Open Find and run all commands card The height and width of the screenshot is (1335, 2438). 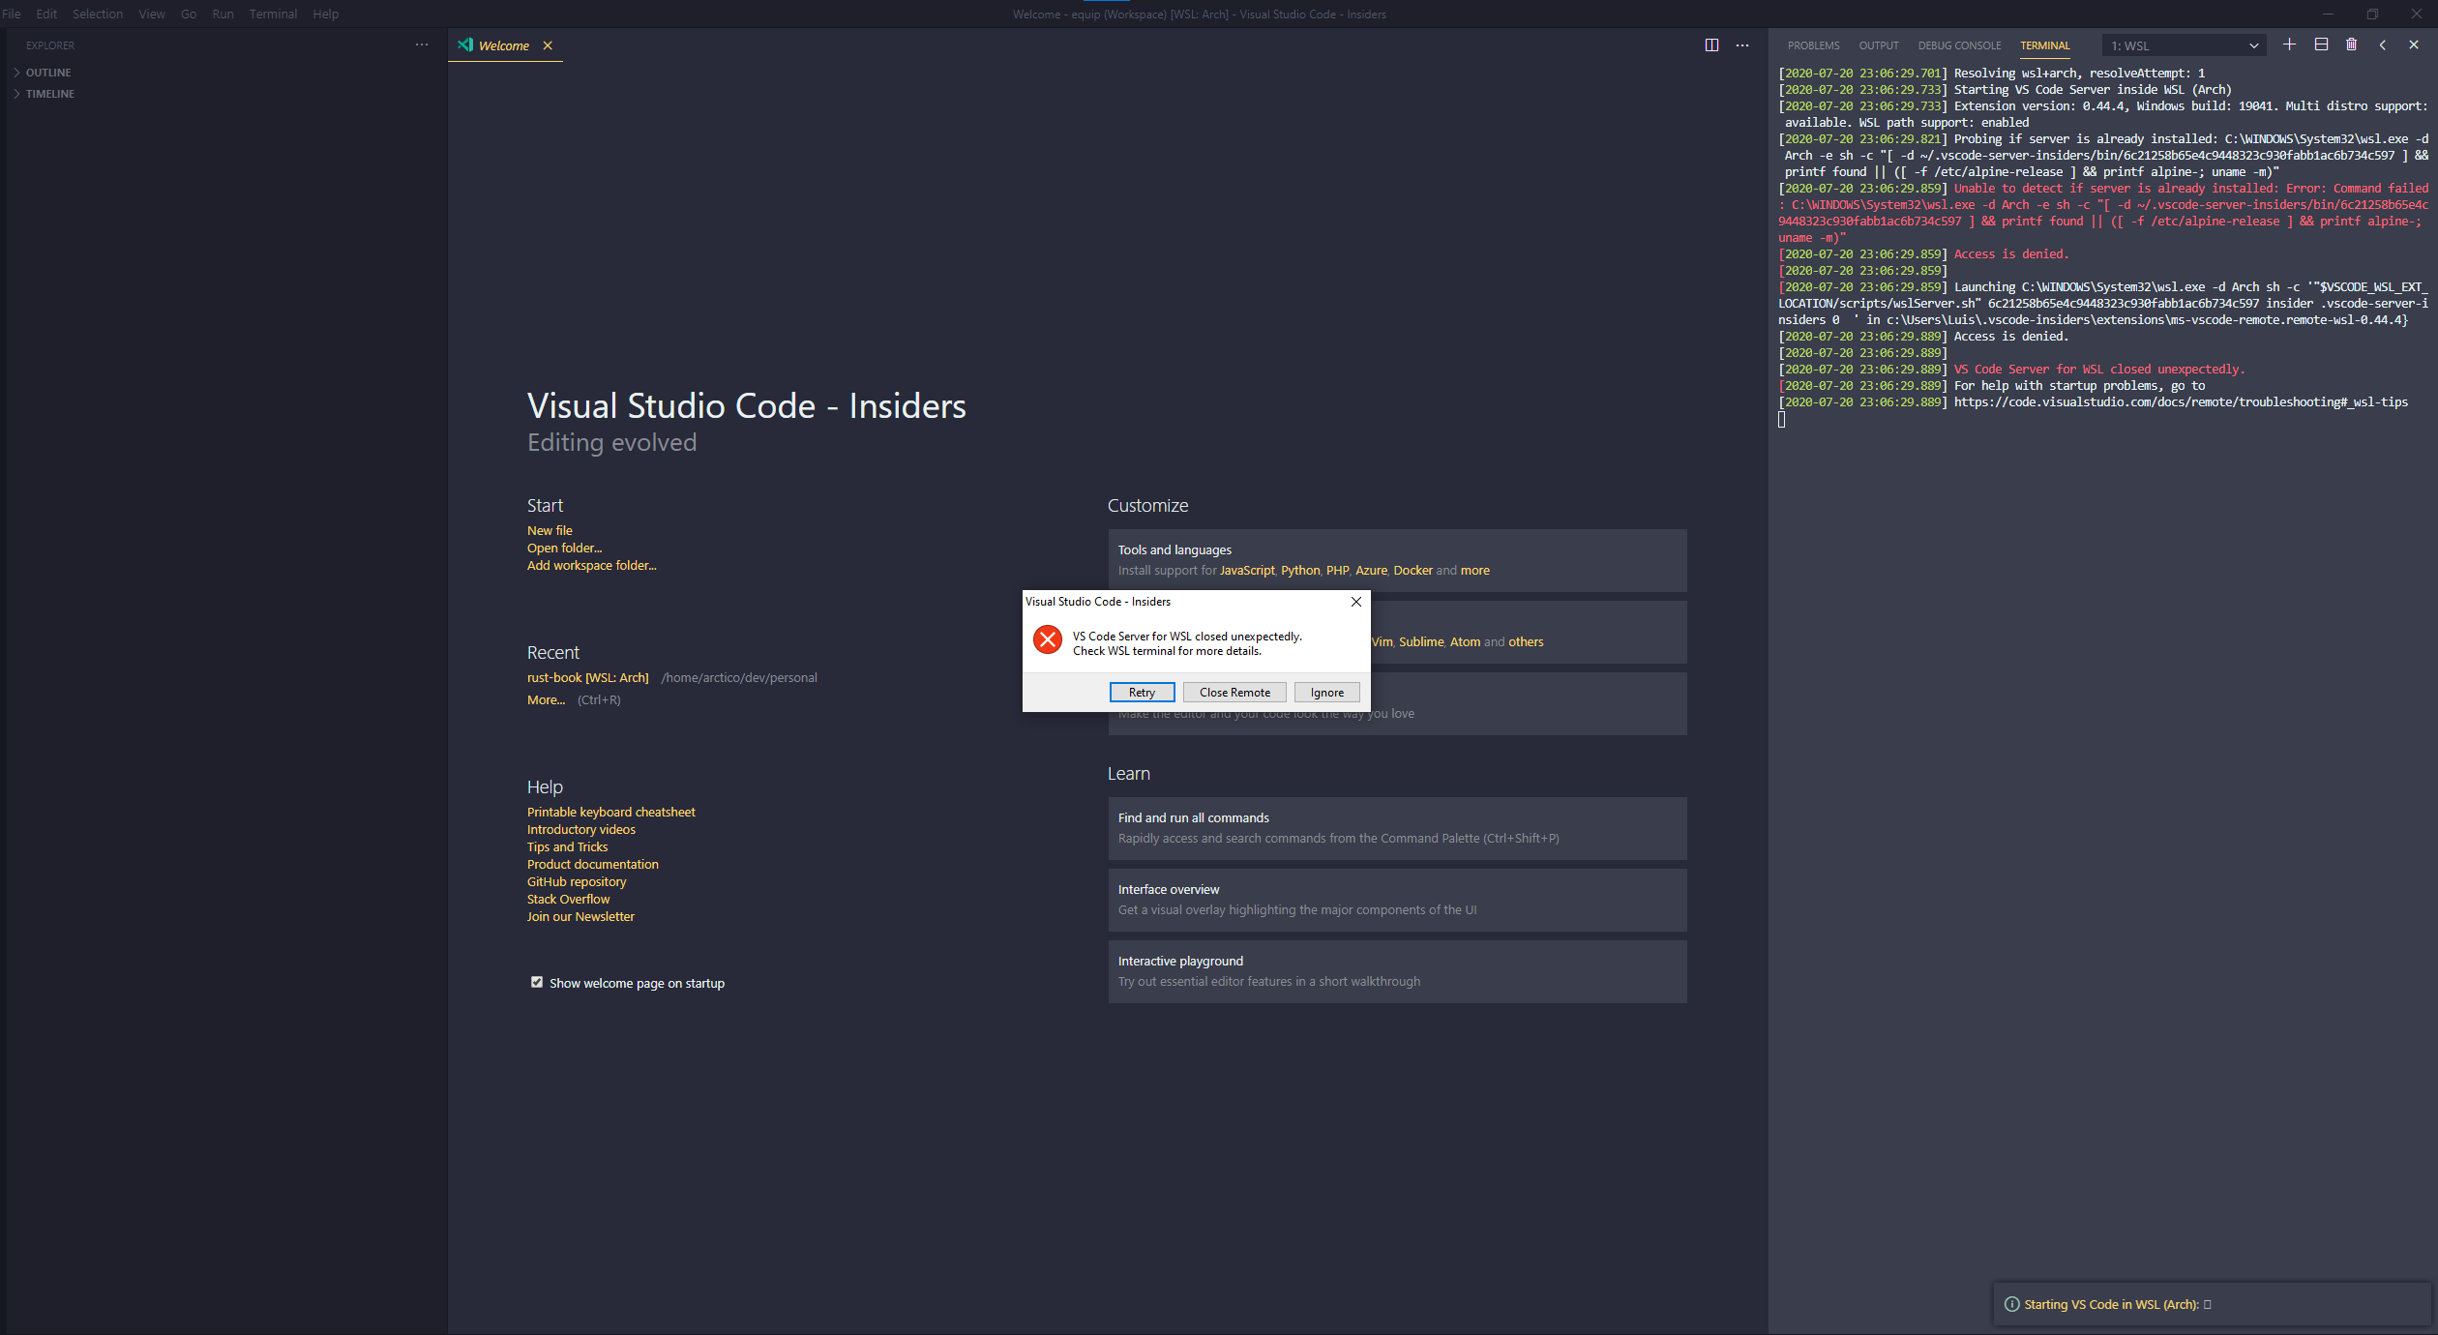click(x=1397, y=828)
